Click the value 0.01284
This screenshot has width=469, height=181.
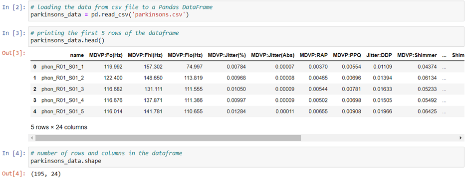(x=236, y=111)
